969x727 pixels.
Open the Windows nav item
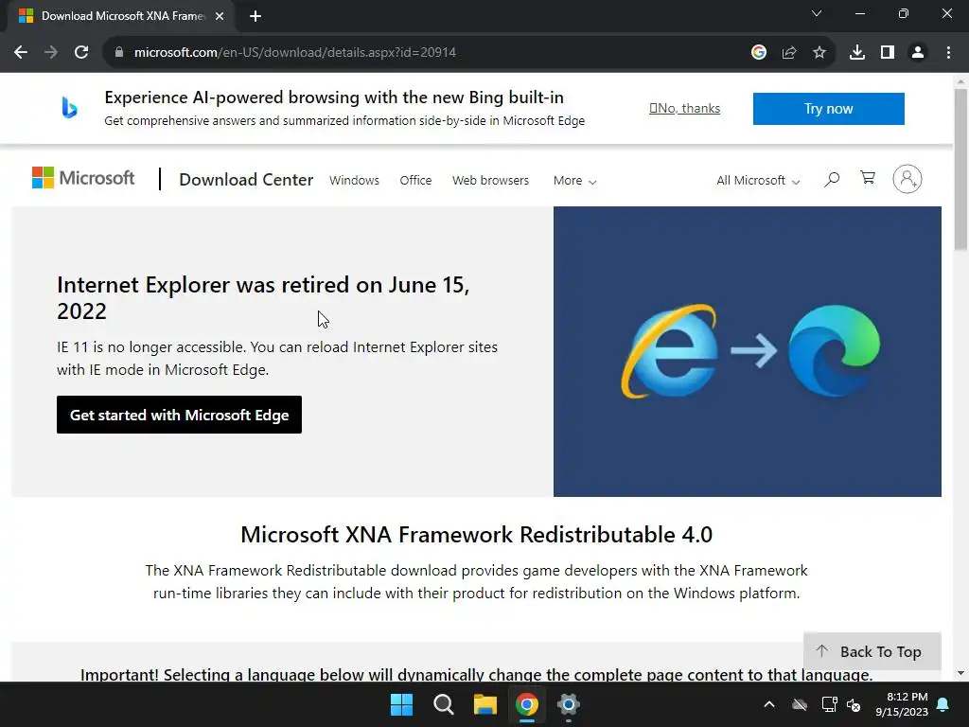[354, 181]
